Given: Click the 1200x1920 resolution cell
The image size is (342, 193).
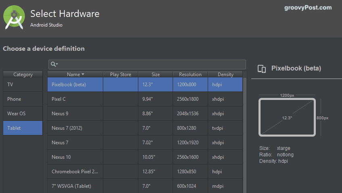Looking at the screenshot, I should click(x=190, y=143).
